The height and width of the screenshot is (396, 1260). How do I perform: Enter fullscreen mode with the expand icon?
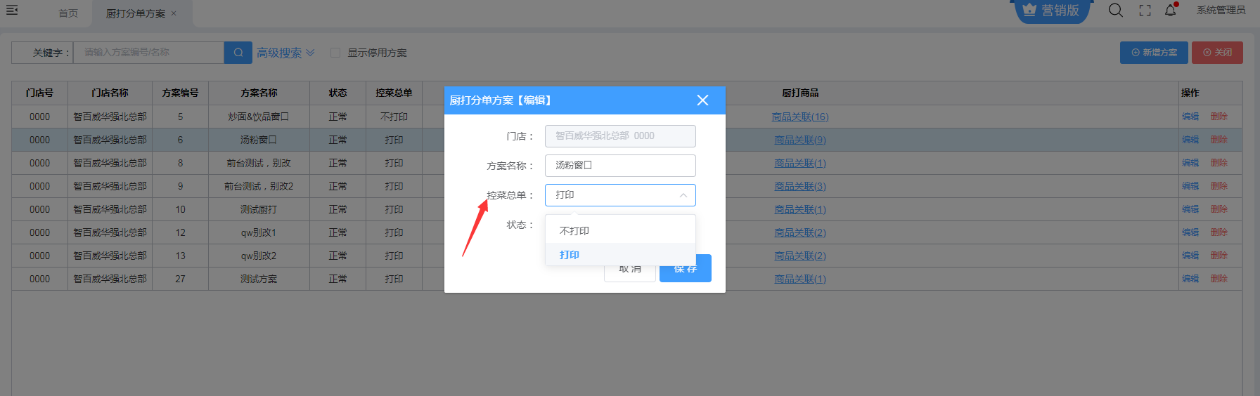pyautogui.click(x=1145, y=11)
